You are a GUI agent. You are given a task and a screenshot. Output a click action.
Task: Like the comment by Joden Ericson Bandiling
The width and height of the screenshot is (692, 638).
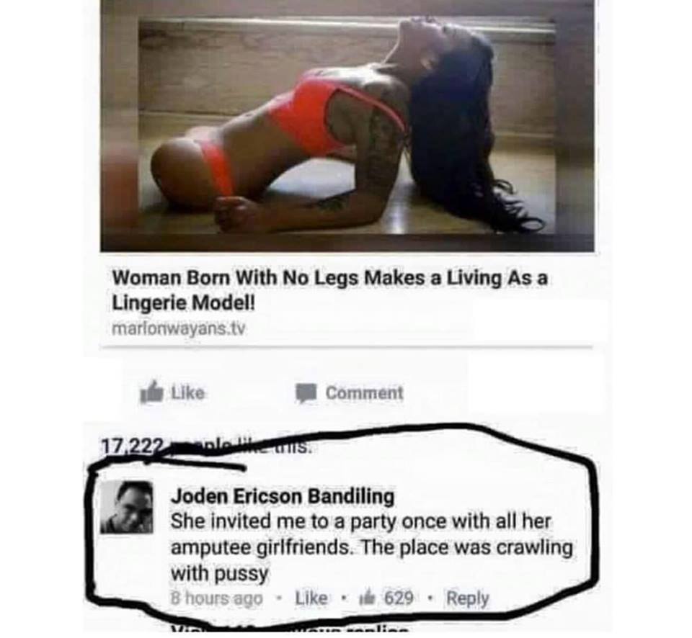tap(311, 598)
